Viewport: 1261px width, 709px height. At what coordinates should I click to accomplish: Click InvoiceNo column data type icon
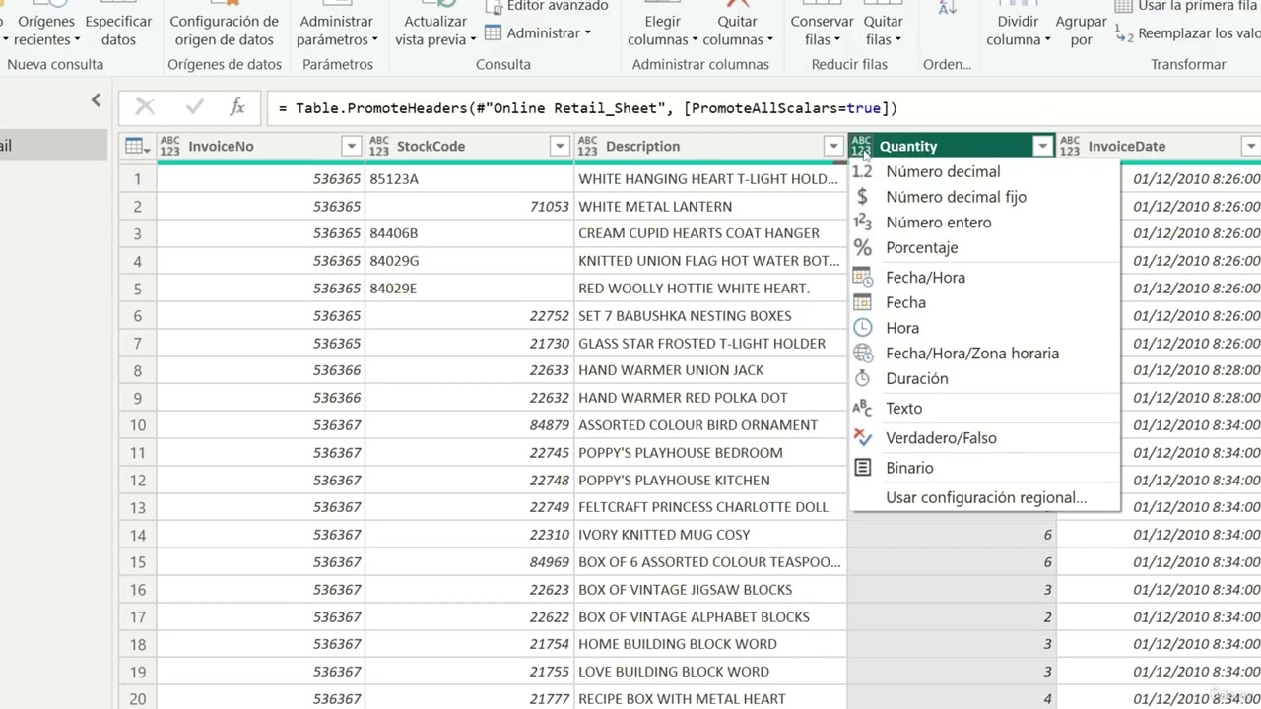click(169, 146)
